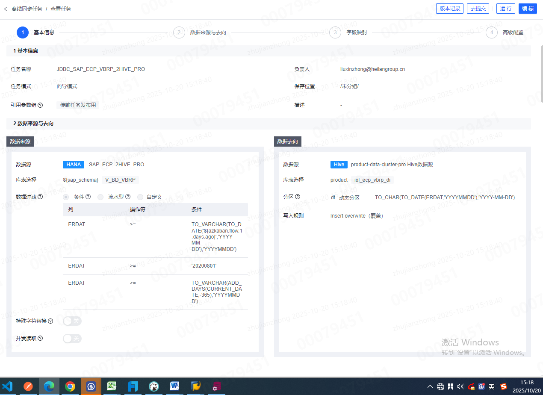Go to step 2 数据来源与去向
The width and height of the screenshot is (543, 395).
(x=179, y=32)
